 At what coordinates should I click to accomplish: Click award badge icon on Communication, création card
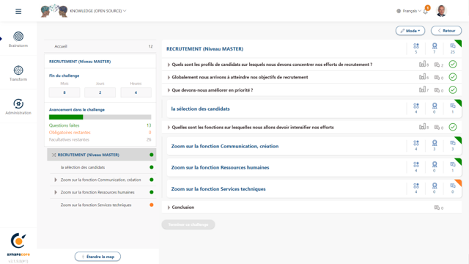(435, 143)
